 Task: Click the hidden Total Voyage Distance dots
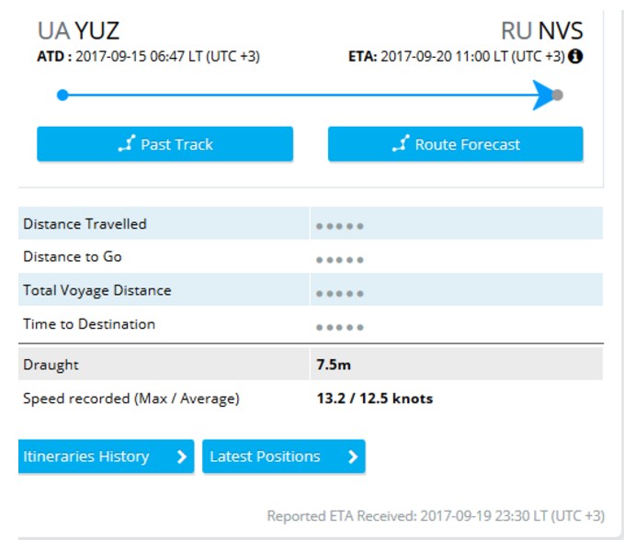click(x=340, y=294)
